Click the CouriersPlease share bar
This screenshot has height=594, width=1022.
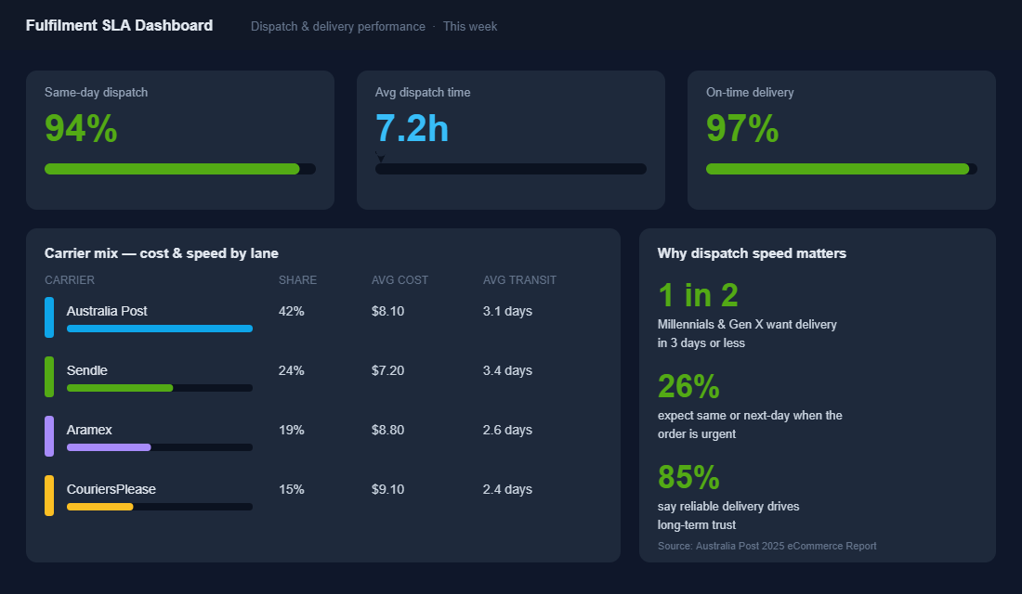160,507
